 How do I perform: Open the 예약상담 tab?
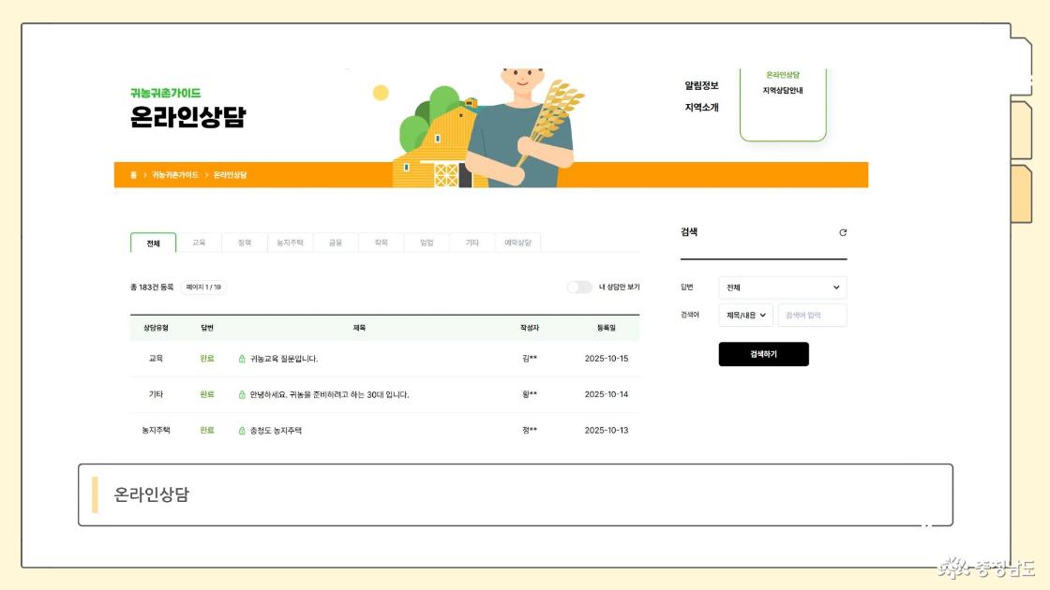(x=517, y=243)
